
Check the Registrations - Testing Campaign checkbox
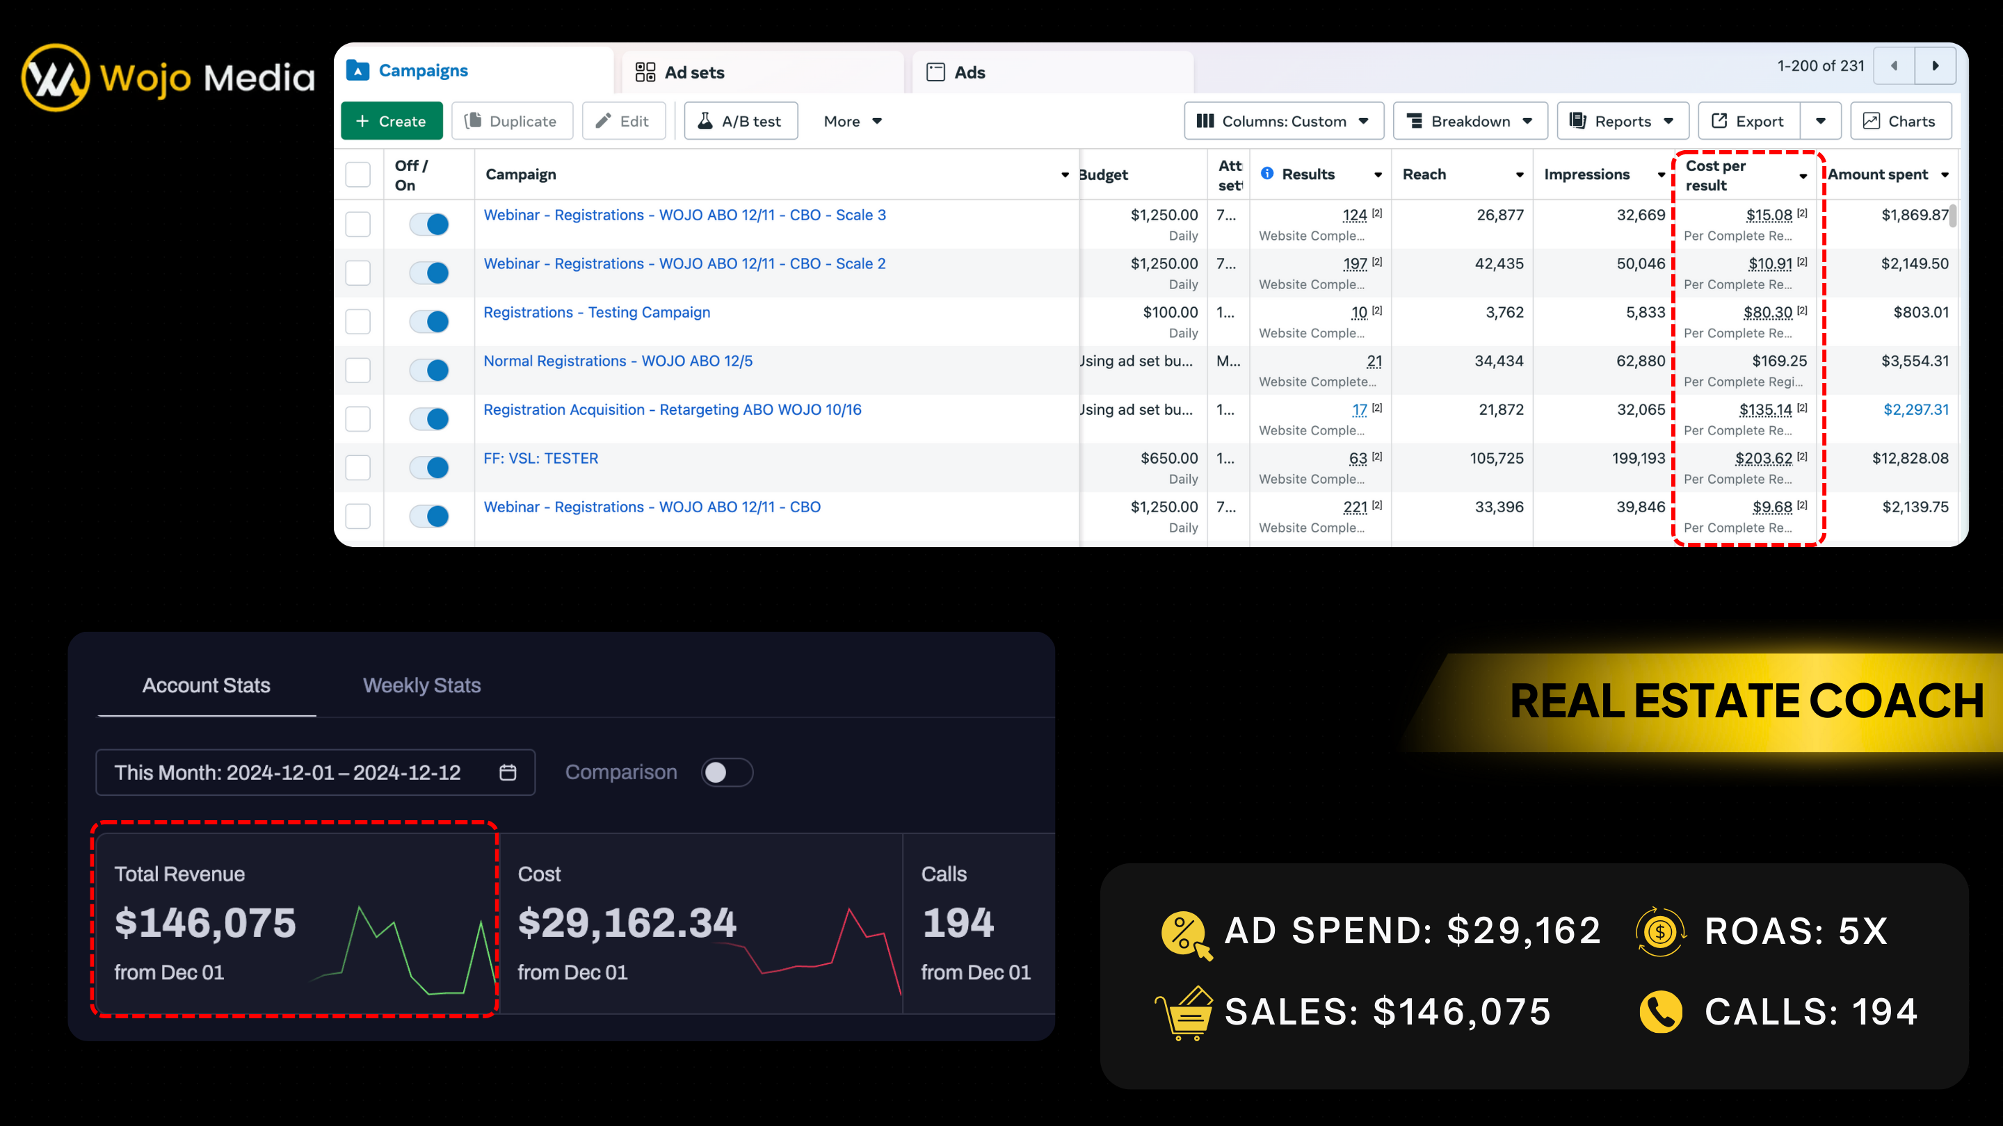[357, 322]
